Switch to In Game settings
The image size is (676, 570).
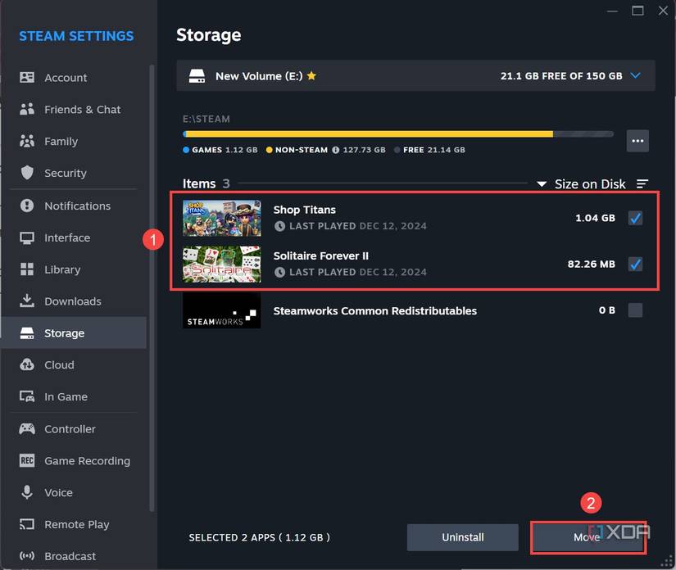point(74,396)
